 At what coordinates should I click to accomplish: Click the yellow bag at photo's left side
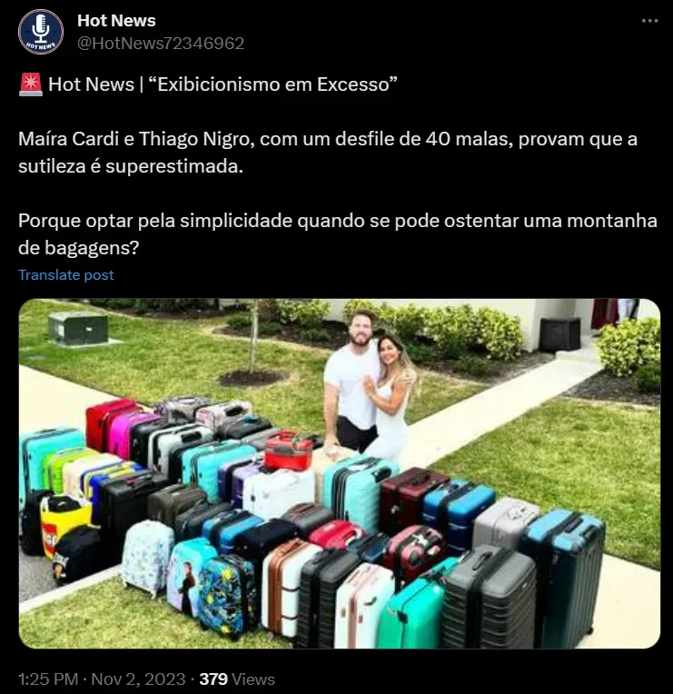tap(65, 521)
